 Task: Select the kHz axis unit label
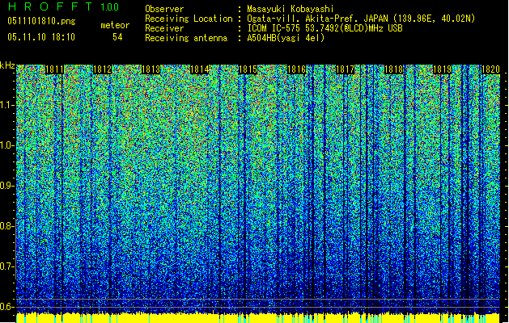click(x=7, y=65)
